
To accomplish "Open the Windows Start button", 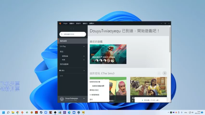I will pos(4,112).
